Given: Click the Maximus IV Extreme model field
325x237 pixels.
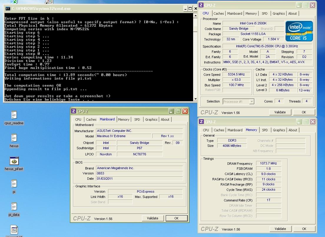Looking at the screenshot, I should pos(124,136).
